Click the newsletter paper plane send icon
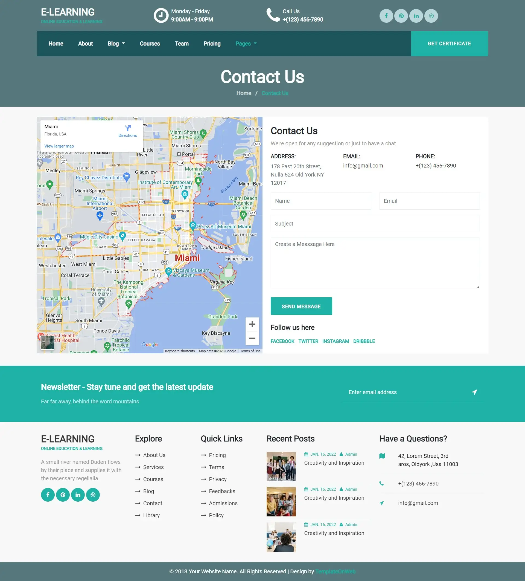This screenshot has height=581, width=525. [x=474, y=392]
